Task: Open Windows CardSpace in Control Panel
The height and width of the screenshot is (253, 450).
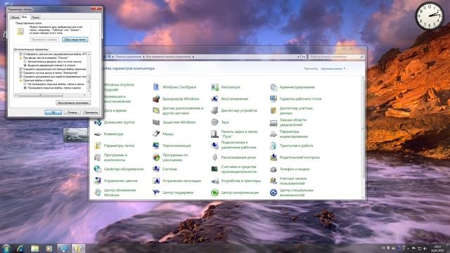Action: tap(174, 87)
